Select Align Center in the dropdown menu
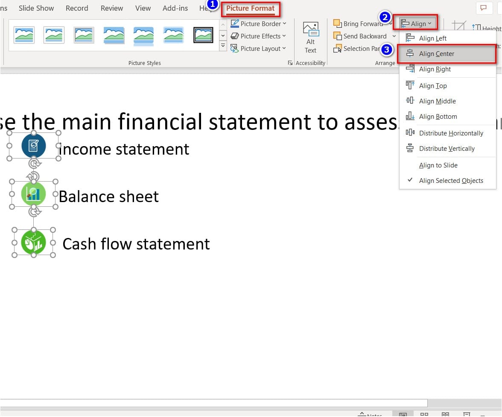Viewport: 502px width, 417px height. pos(447,53)
